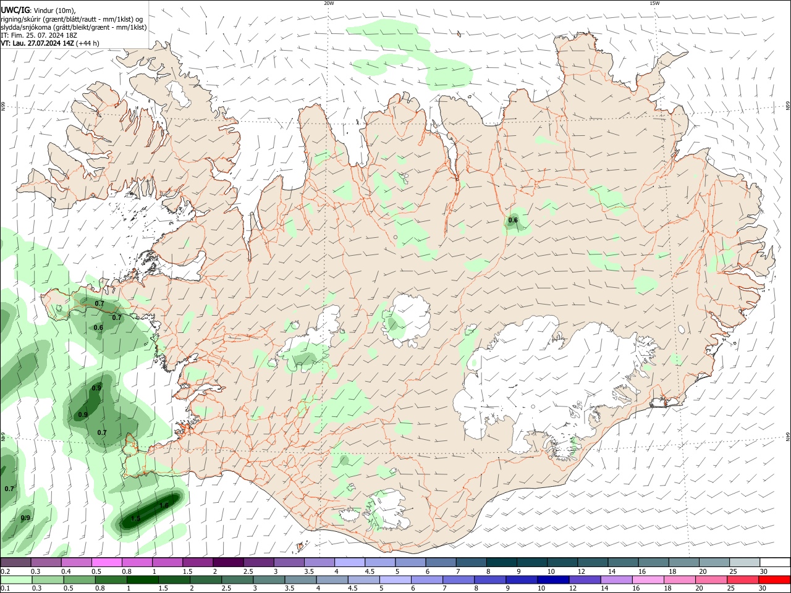Click the 0.6 precipitation label in northern Iceland
The height and width of the screenshot is (593, 791).
point(513,221)
